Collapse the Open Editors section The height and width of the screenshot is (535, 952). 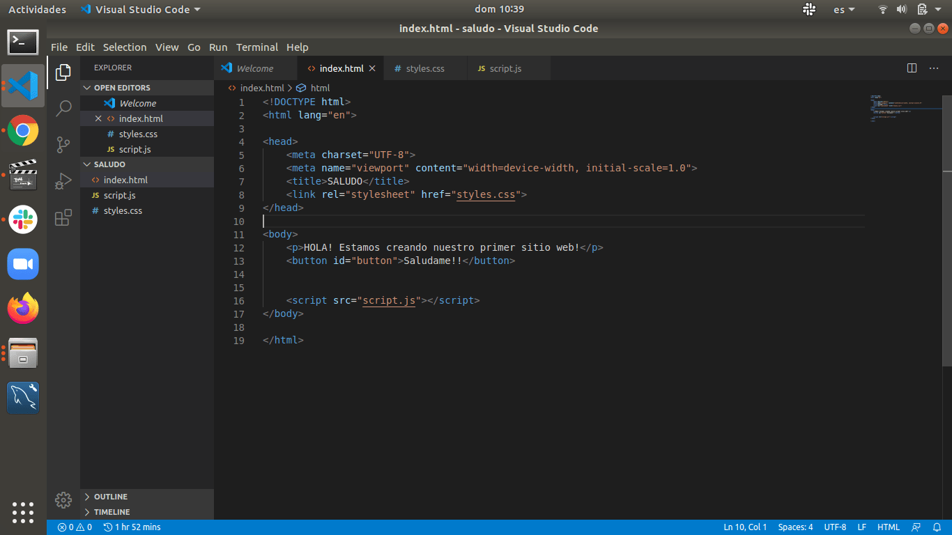(x=121, y=88)
